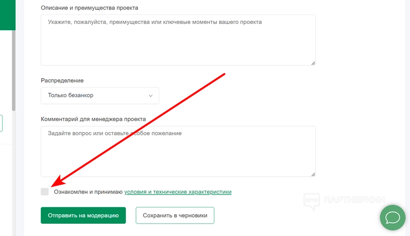Open "условия и технические характеристики" link
This screenshot has height=236, width=410.
click(x=178, y=191)
